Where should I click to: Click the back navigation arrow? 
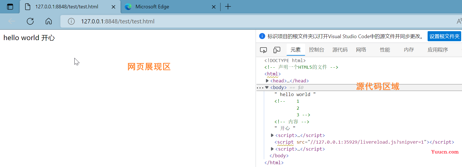click(x=12, y=21)
